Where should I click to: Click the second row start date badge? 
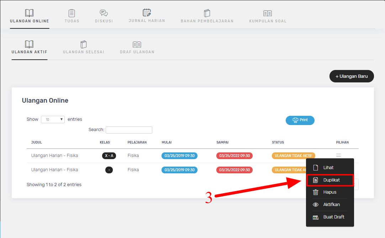[x=179, y=170]
